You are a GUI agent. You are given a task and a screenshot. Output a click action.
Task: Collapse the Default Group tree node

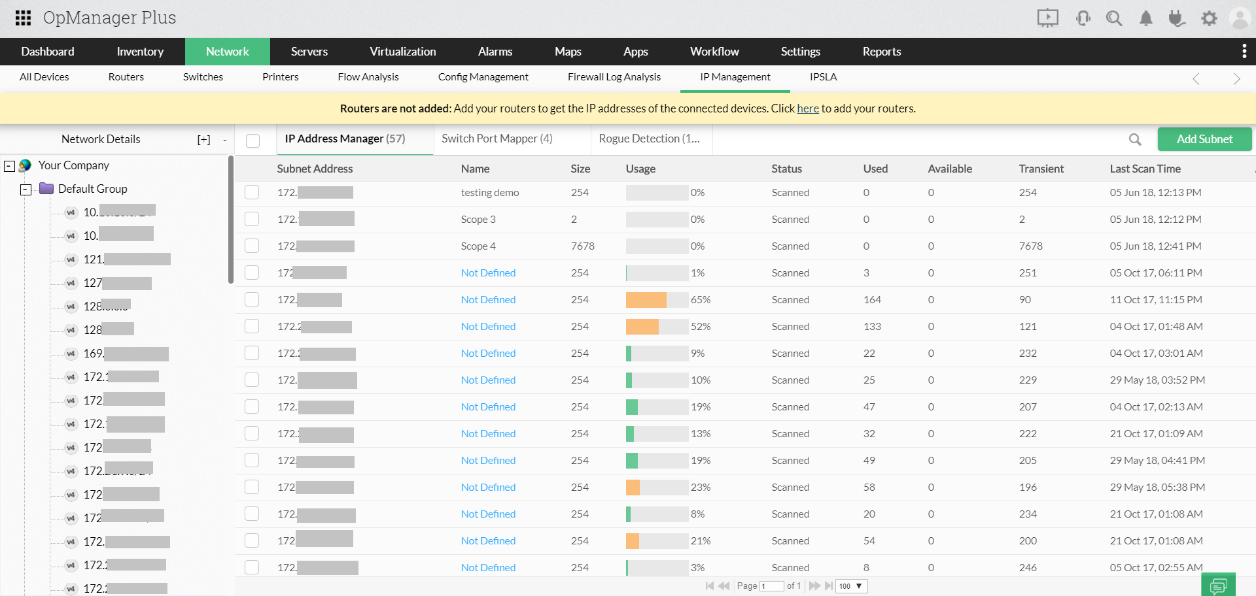[26, 190]
